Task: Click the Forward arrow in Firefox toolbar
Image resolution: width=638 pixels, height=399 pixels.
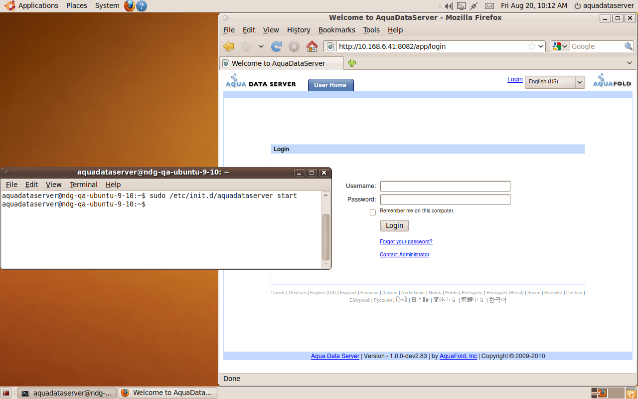Action: click(x=246, y=46)
